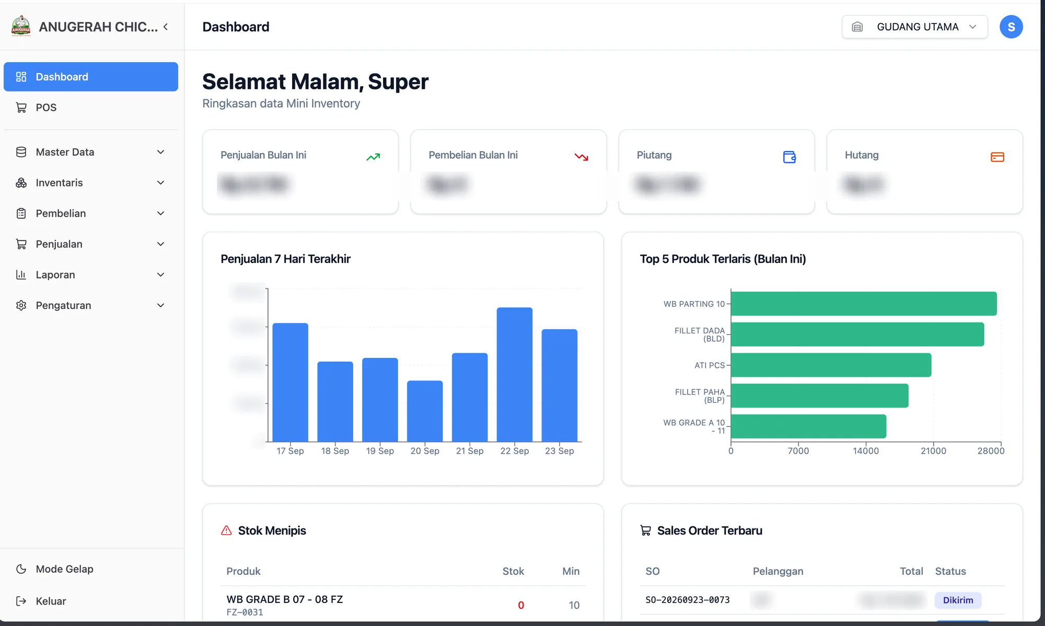Open the Gudang Utama warehouse dropdown
This screenshot has height=626, width=1045.
point(915,27)
